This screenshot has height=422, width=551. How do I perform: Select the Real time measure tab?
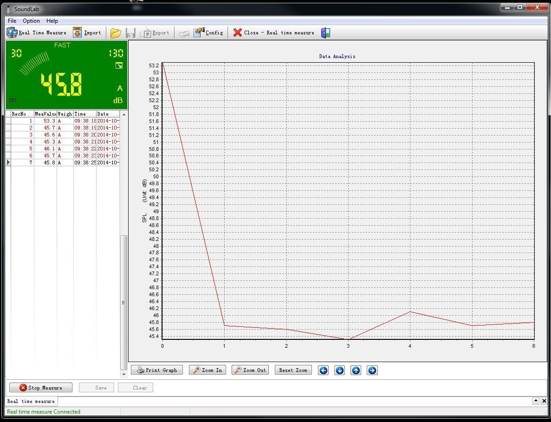31,401
